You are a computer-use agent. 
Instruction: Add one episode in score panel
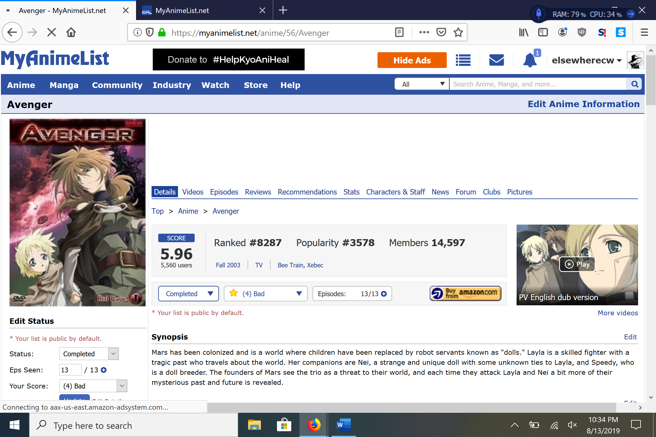(384, 294)
